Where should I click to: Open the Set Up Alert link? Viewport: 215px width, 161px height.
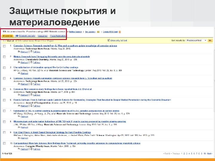pos(90,32)
